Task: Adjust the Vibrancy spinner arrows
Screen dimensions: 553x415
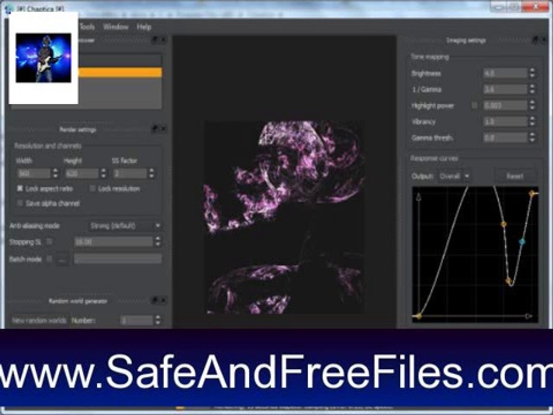Action: 532,122
